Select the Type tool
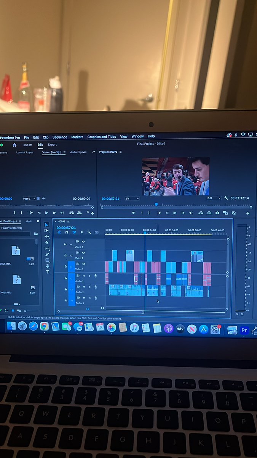 48,272
